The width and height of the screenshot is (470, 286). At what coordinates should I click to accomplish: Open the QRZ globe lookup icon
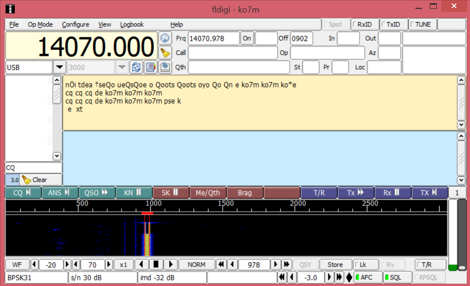coord(165,38)
